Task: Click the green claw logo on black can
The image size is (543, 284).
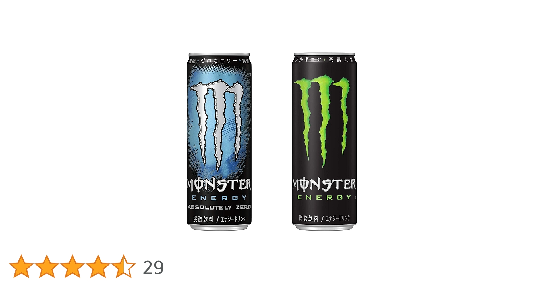Action: tap(322, 120)
